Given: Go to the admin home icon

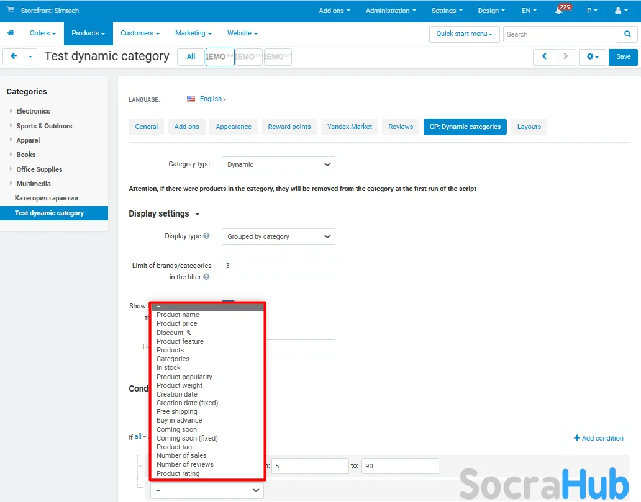Looking at the screenshot, I should coord(11,33).
